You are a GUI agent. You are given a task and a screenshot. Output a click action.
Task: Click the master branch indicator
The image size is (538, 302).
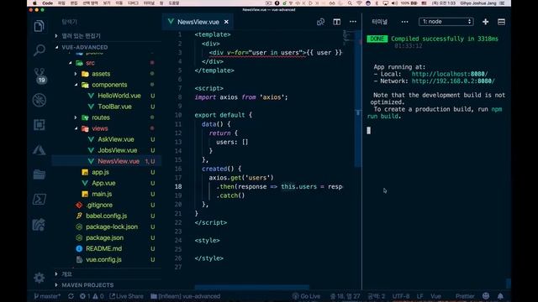point(47,296)
